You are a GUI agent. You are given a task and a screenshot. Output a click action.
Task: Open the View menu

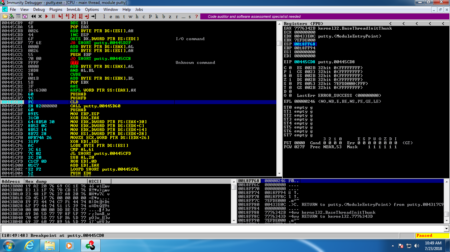(24, 10)
